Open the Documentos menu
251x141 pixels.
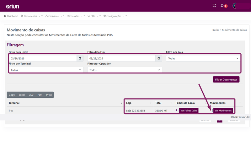click(x=32, y=16)
